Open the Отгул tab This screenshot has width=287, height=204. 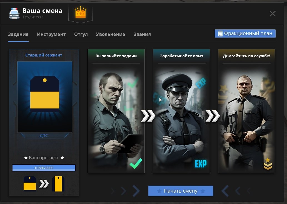81,34
